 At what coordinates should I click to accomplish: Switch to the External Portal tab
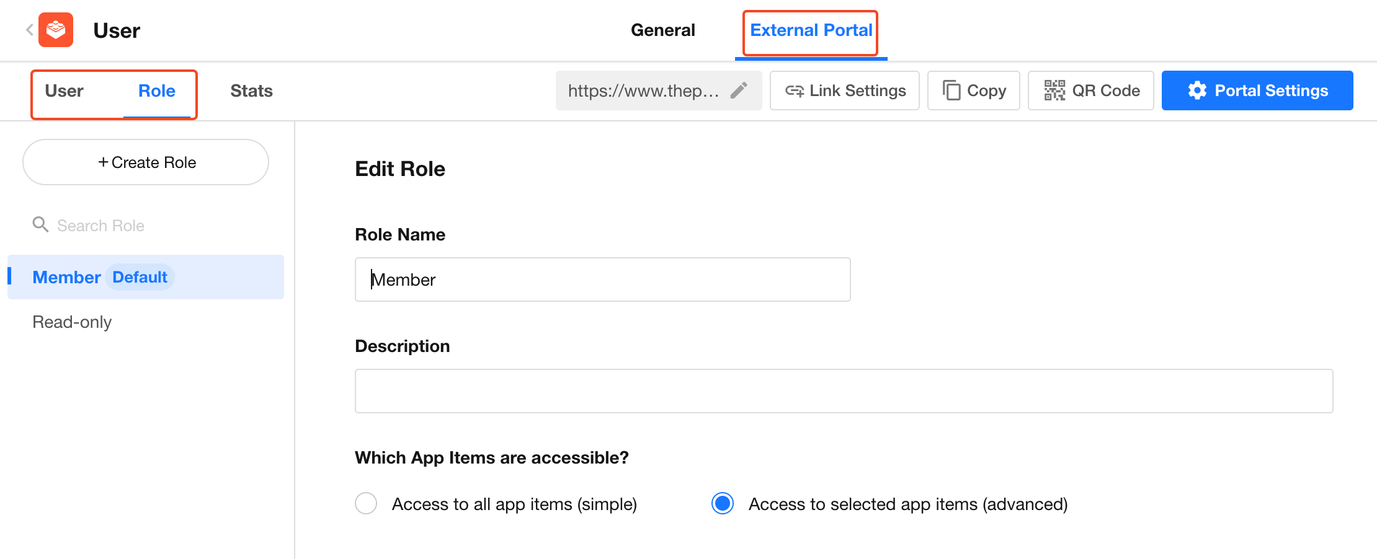click(811, 30)
